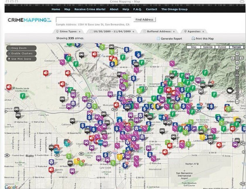Click the CrimeMapping.com logo
Screen dimensions: 246x189
30,20
